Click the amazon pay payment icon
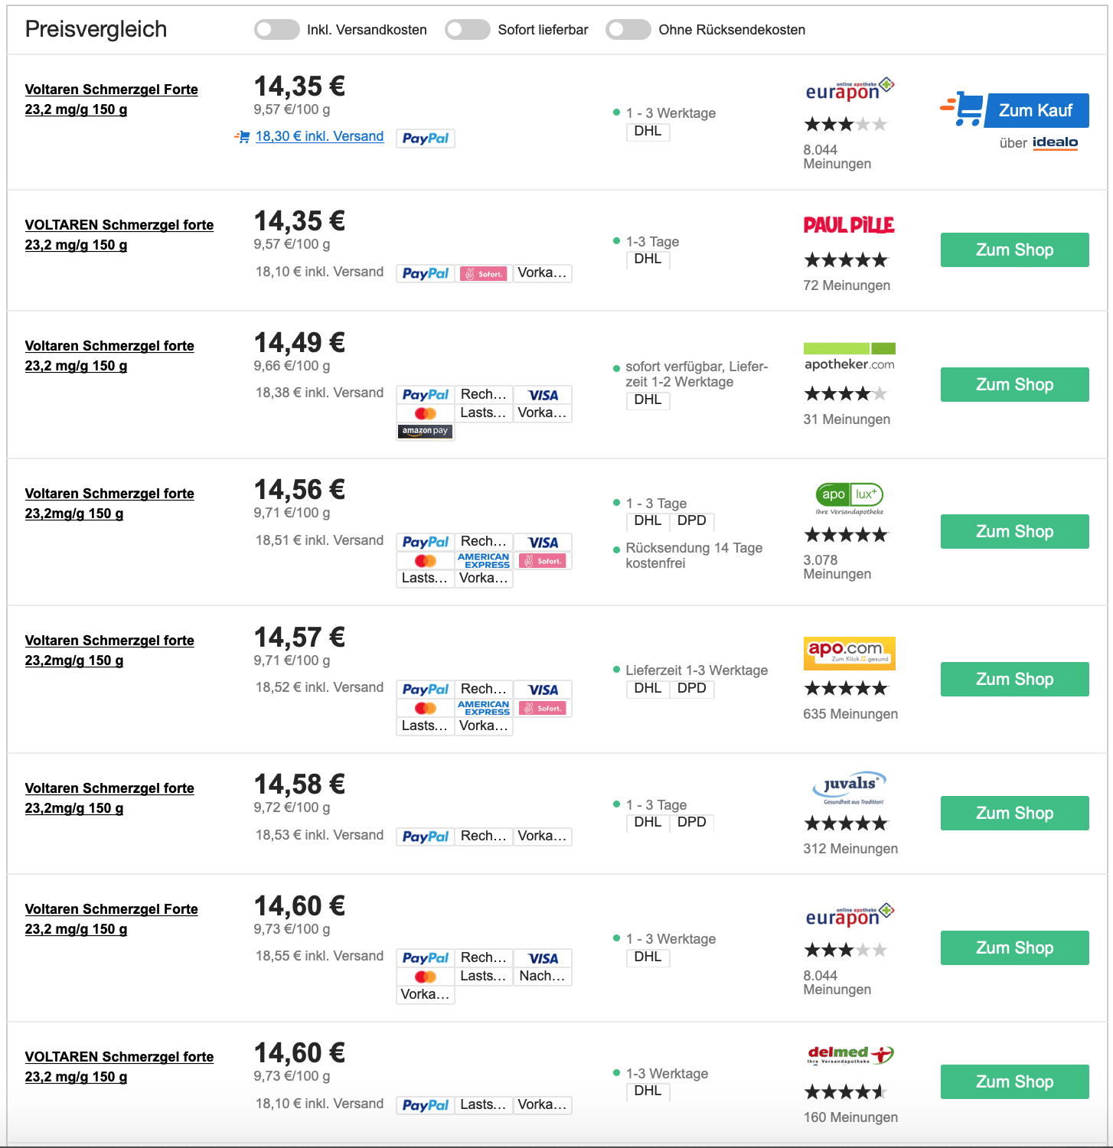Viewport: 1113px width, 1148px height. 426,431
